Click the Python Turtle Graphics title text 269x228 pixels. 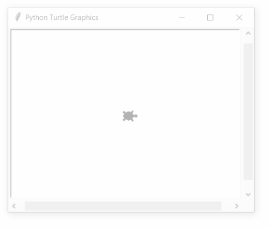tap(62, 17)
